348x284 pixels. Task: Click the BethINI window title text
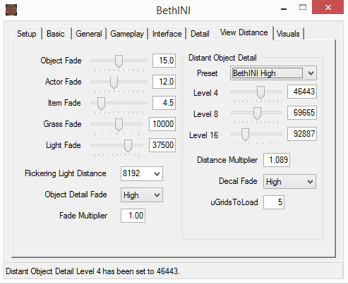174,11
